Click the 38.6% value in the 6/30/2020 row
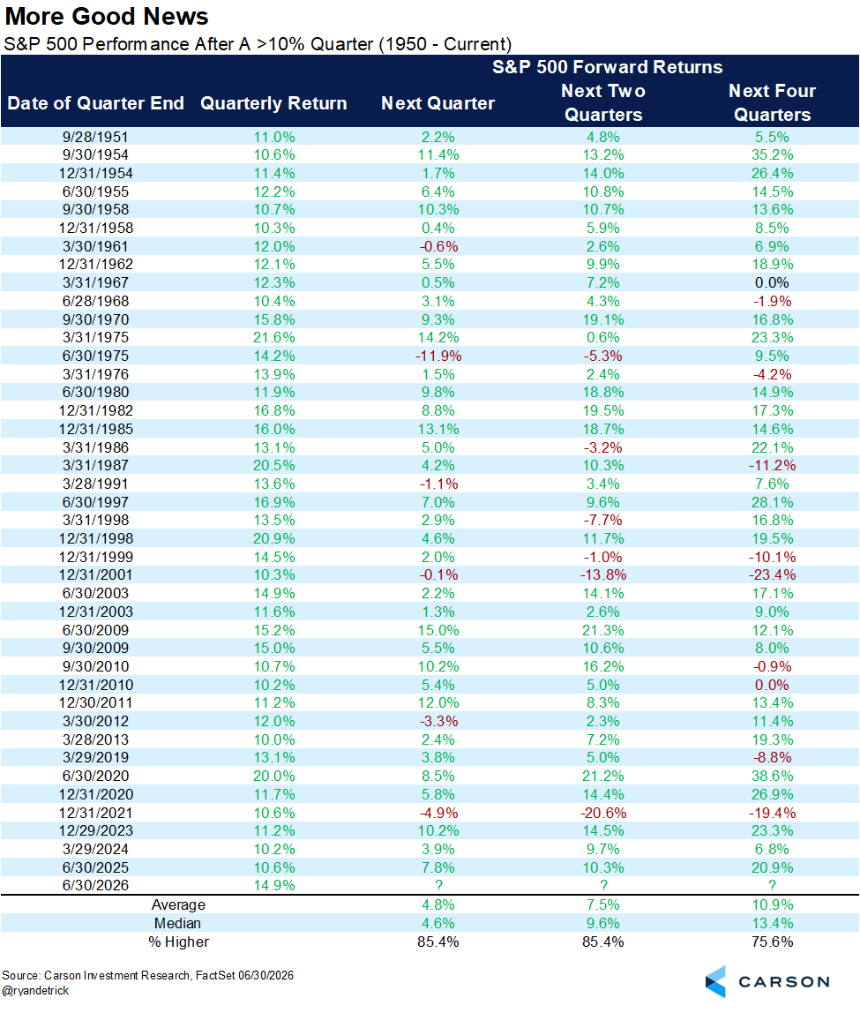Image resolution: width=860 pixels, height=1013 pixels. point(772,776)
